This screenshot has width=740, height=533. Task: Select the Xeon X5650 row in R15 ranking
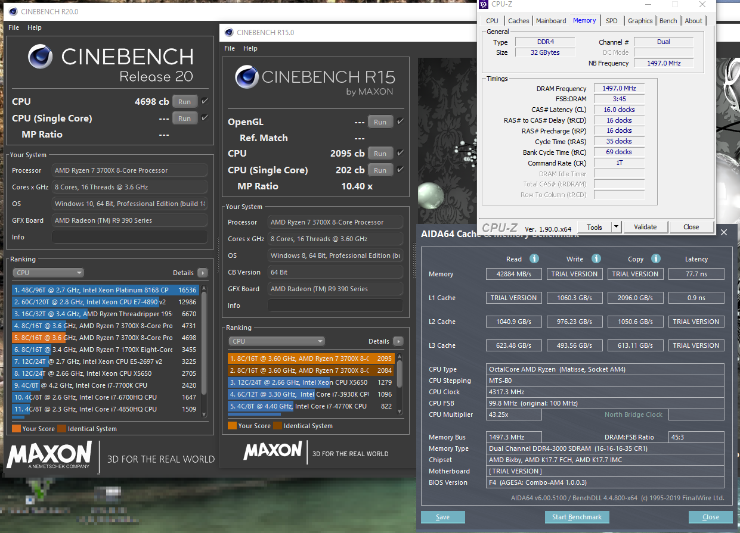pyautogui.click(x=311, y=382)
